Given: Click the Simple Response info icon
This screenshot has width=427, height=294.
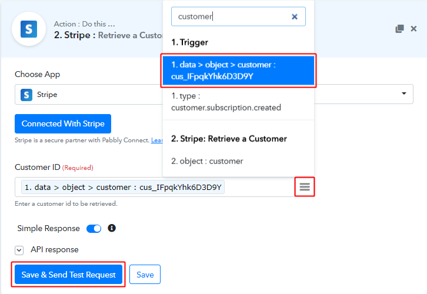Looking at the screenshot, I should pos(112,228).
